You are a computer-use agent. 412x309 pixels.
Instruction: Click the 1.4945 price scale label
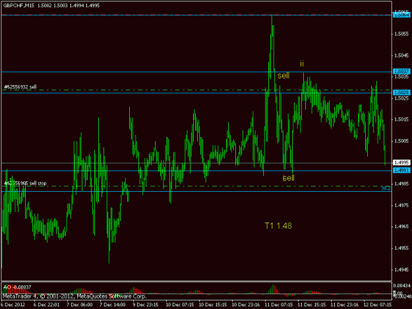tap(401, 269)
